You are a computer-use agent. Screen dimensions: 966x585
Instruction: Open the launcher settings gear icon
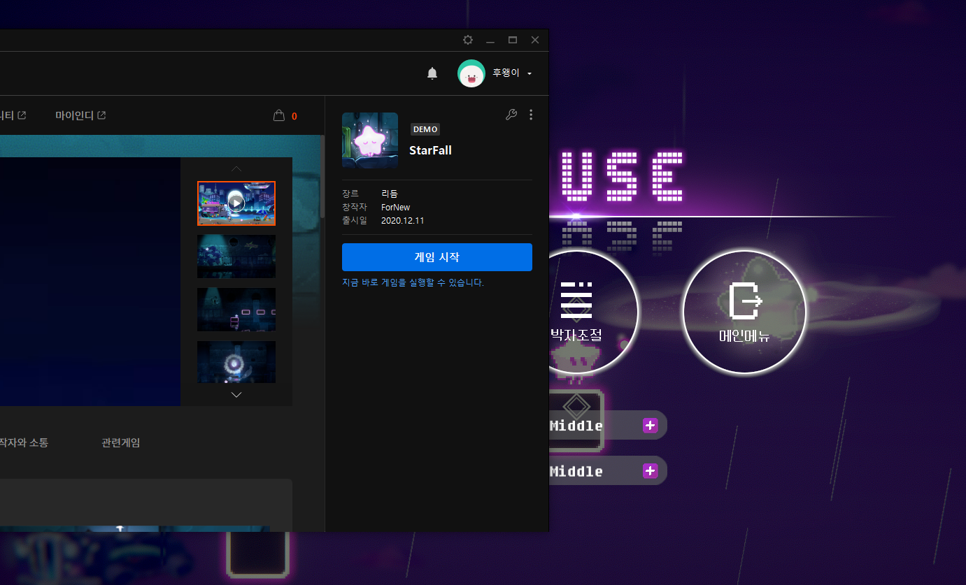point(468,40)
